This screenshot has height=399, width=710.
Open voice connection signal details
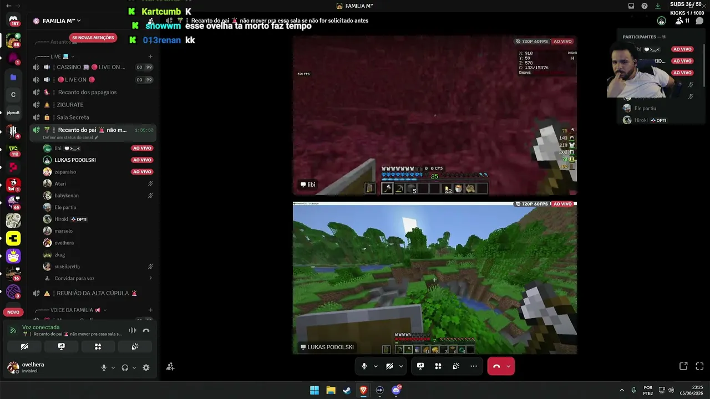(x=13, y=330)
